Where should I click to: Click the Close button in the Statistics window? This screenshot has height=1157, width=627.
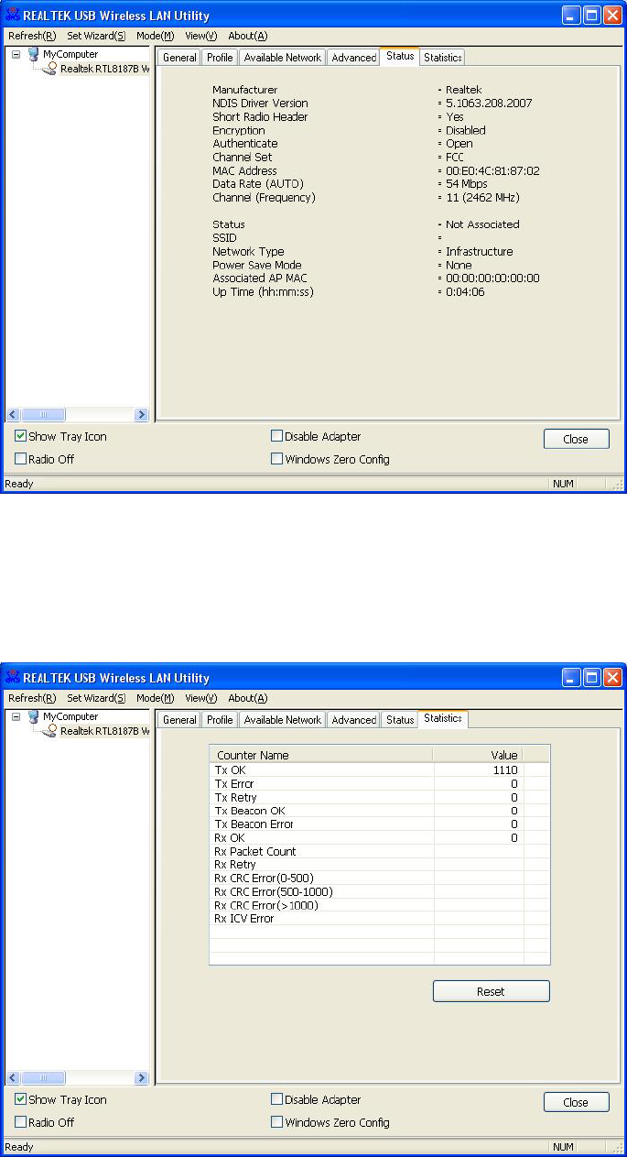click(576, 1101)
